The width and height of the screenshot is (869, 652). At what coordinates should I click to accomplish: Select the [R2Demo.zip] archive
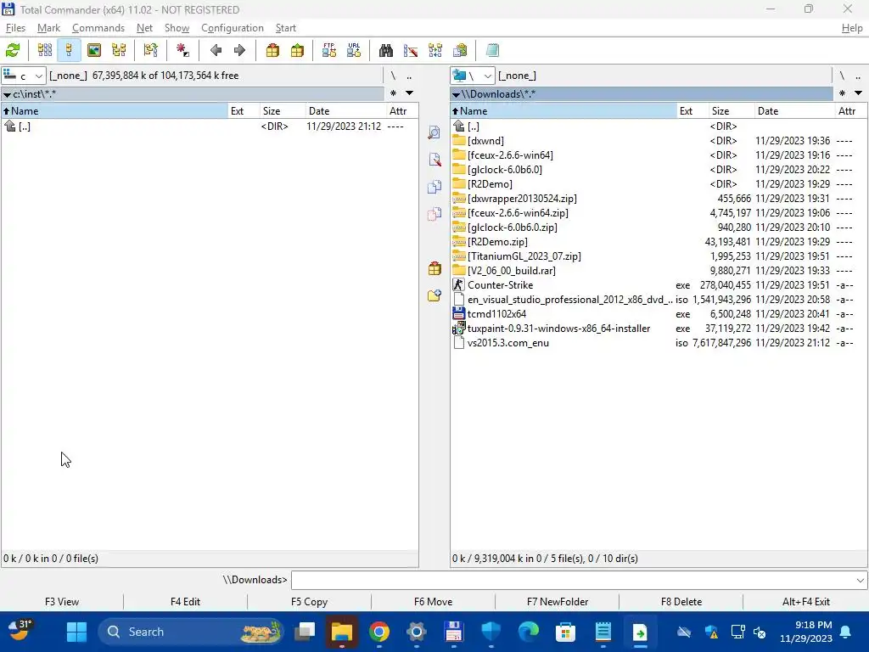[497, 242]
